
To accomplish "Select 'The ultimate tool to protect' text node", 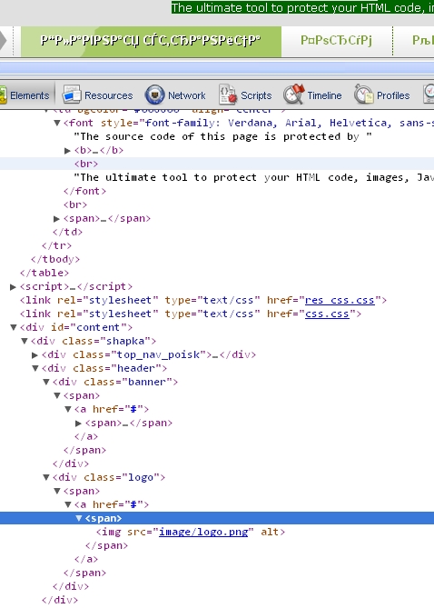I will pos(254,177).
